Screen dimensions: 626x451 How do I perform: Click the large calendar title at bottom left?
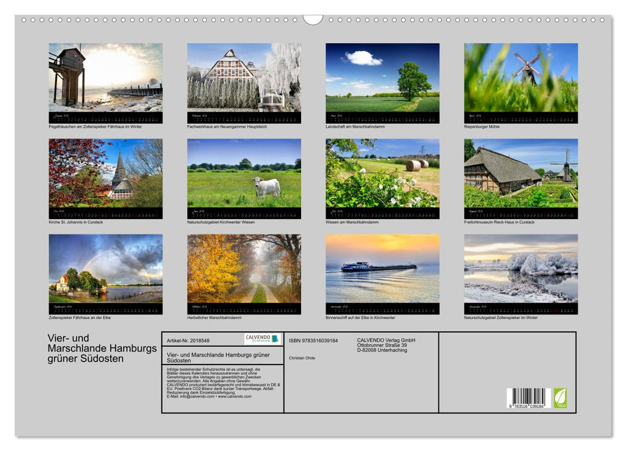[102, 349]
